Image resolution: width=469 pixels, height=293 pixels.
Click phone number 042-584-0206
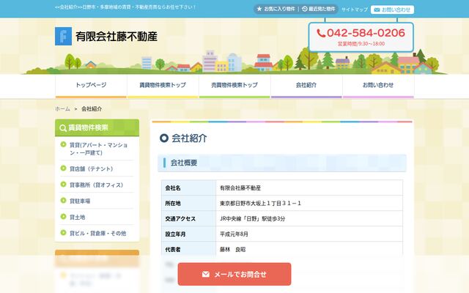pos(366,33)
